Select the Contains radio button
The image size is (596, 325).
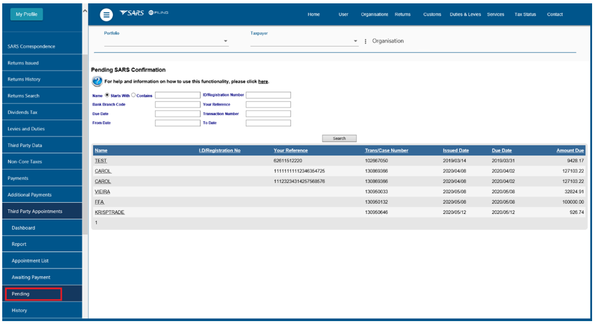tap(133, 95)
